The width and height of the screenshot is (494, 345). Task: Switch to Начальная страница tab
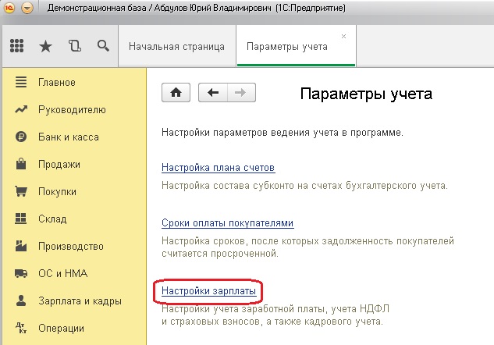point(176,47)
